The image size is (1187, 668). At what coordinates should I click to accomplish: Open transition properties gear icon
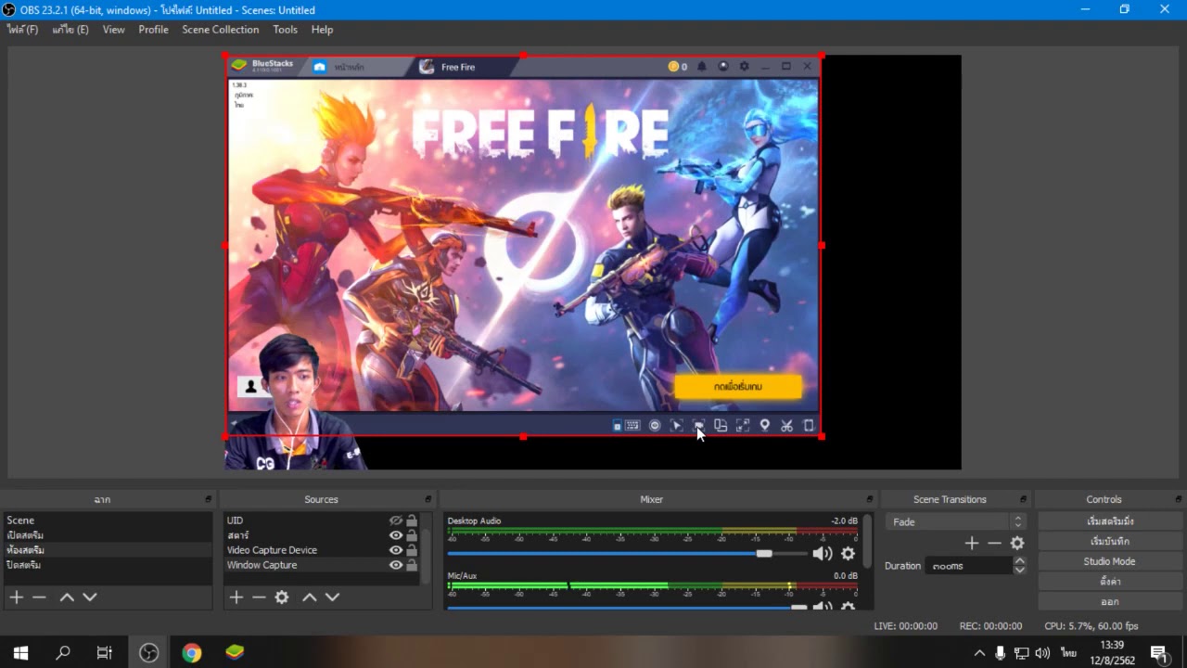point(1017,543)
